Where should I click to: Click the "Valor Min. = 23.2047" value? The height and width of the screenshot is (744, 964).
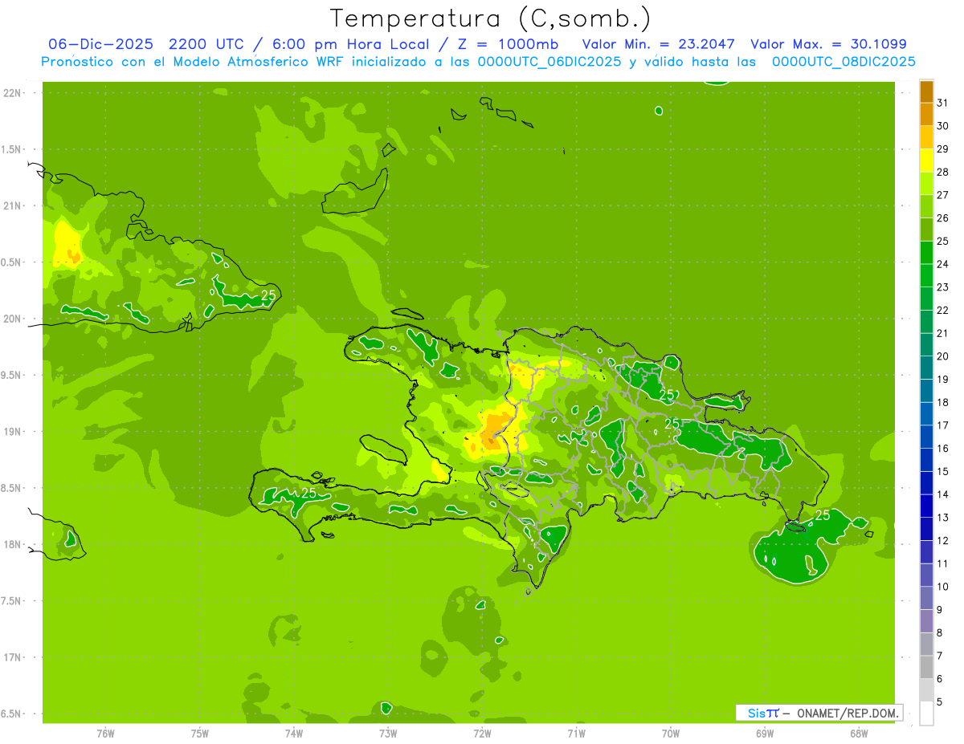click(659, 44)
